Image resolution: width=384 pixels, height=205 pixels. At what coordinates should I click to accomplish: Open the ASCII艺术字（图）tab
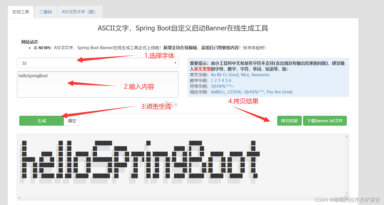[80, 12]
